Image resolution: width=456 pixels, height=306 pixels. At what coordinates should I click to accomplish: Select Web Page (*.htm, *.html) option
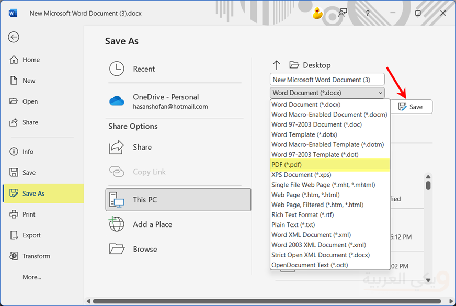330,195
